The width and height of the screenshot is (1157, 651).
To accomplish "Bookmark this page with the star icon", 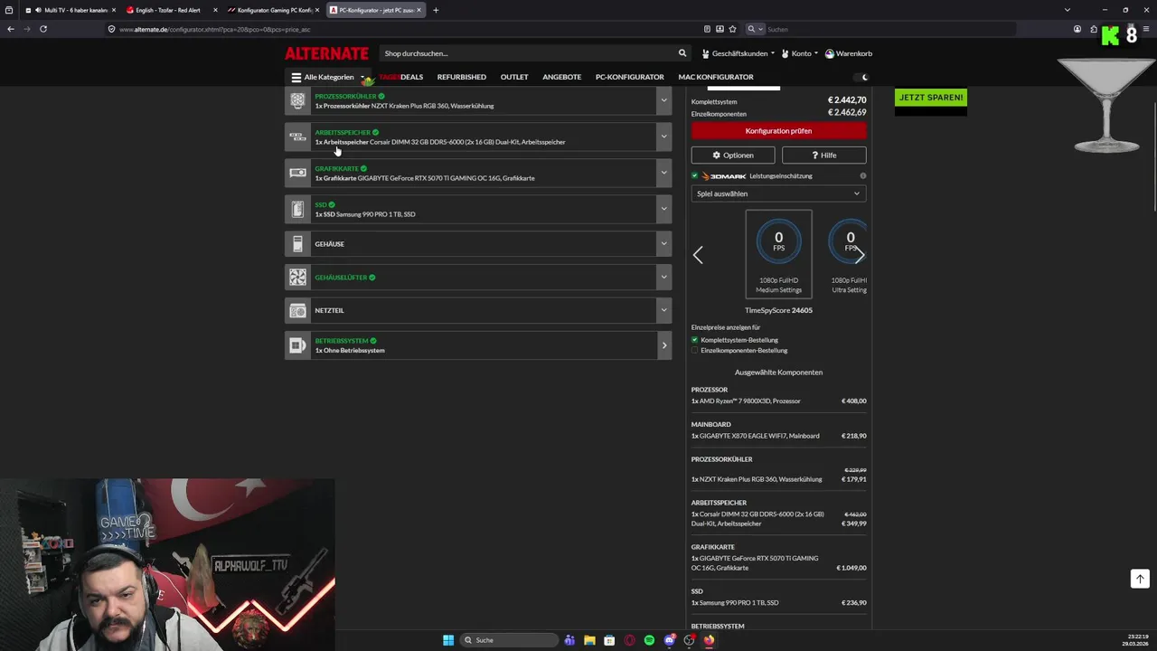I will 732,29.
